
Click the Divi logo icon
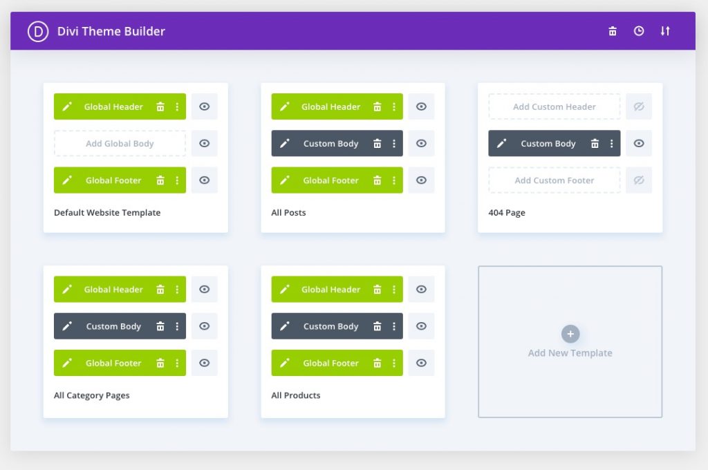coord(37,31)
